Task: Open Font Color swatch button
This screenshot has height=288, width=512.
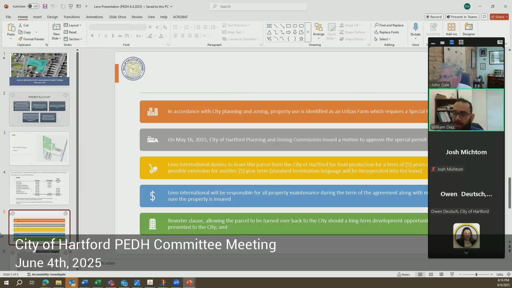Action: [x=161, y=35]
